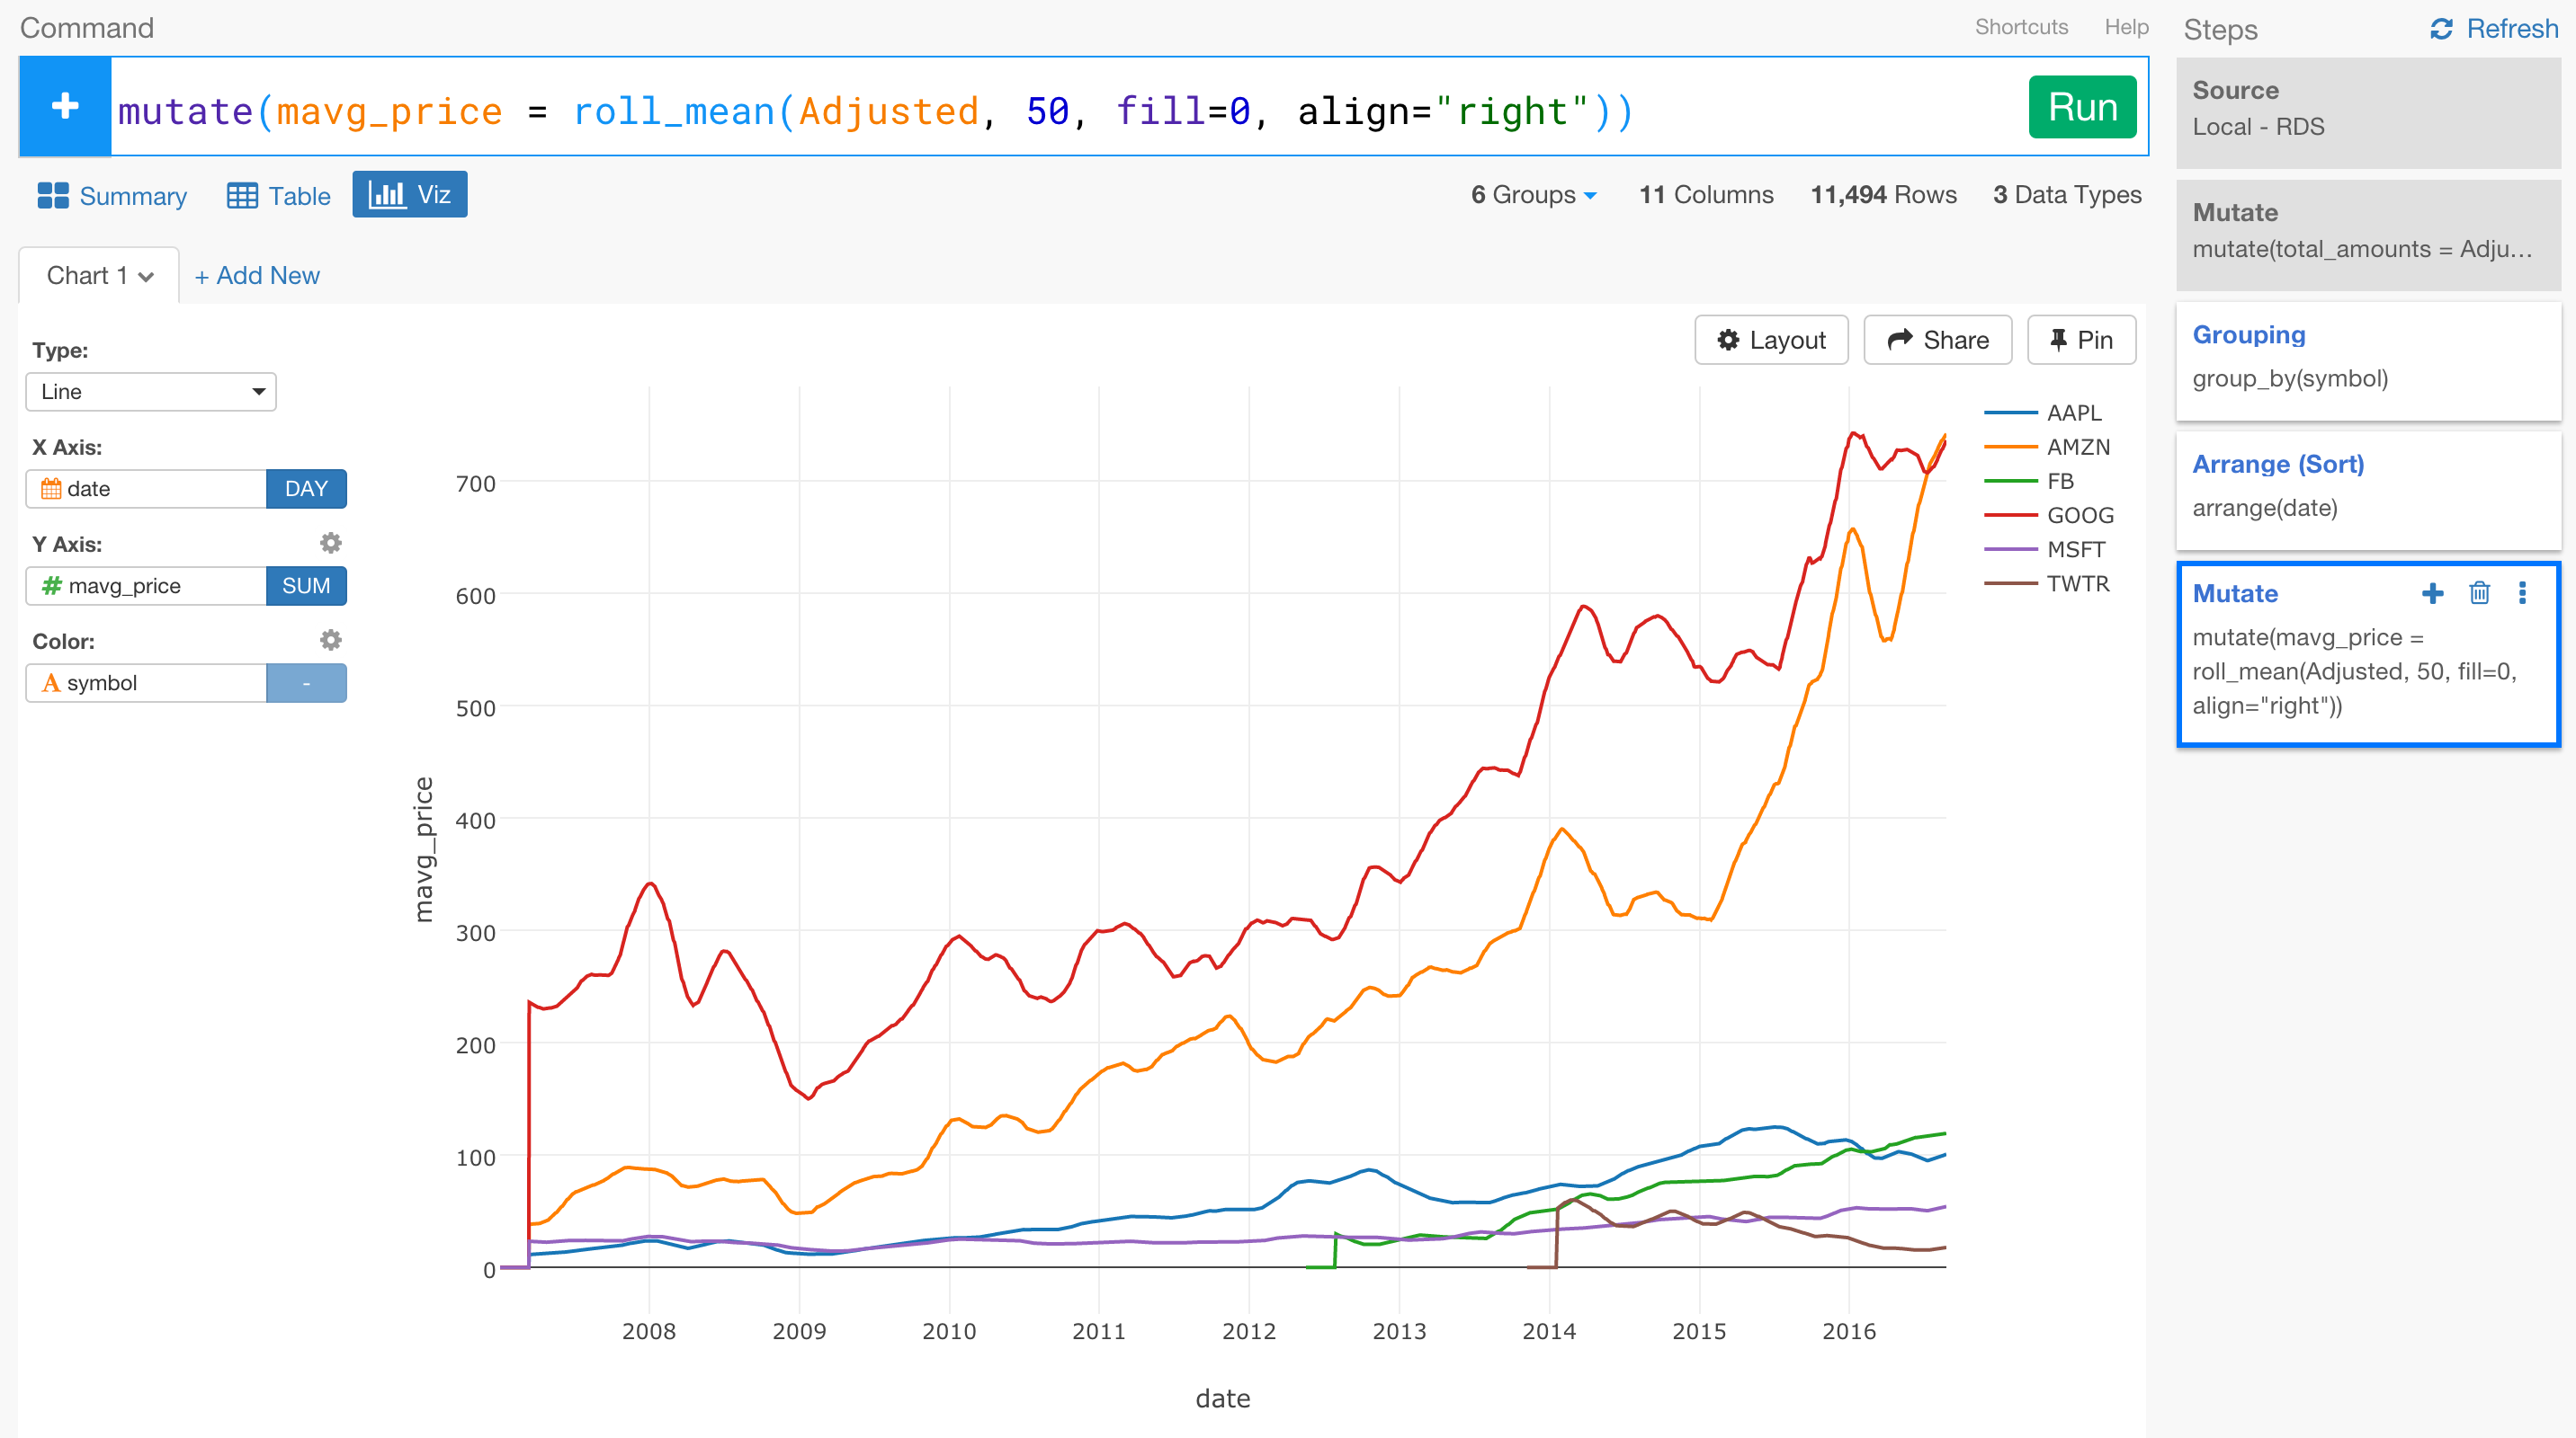Click the calendar icon on the date field

tap(50, 489)
